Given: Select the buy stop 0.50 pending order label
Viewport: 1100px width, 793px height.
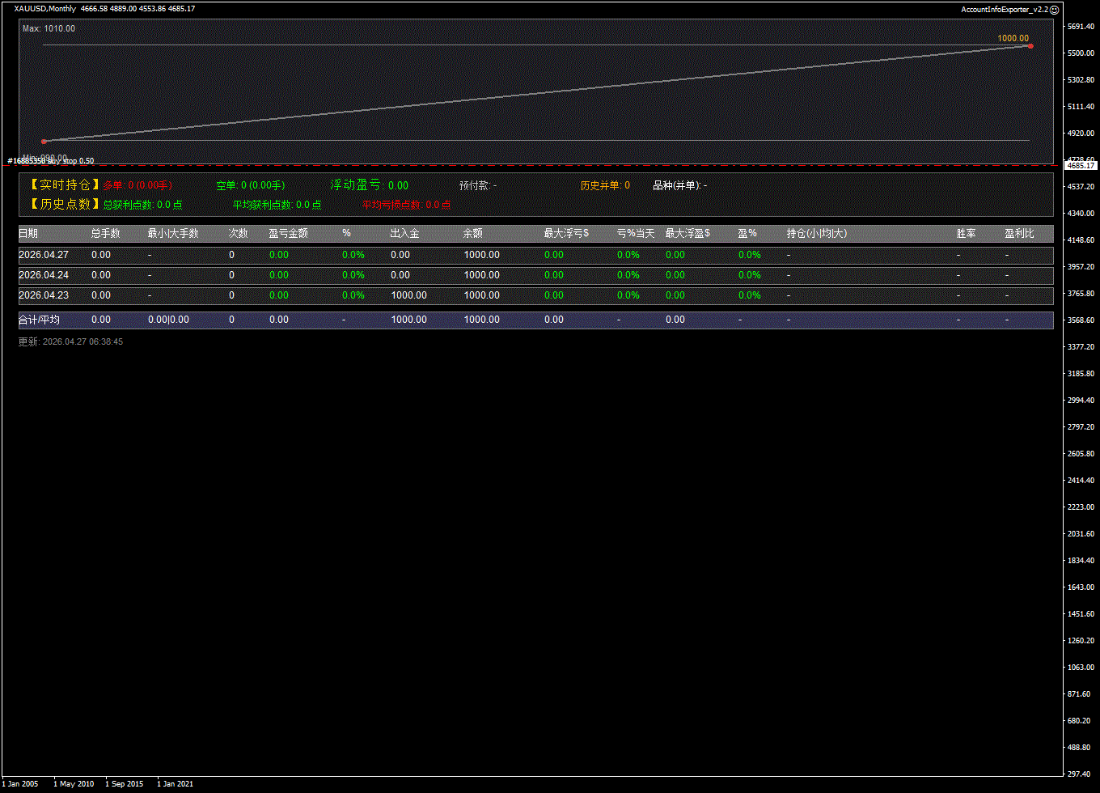Looking at the screenshot, I should (50, 161).
